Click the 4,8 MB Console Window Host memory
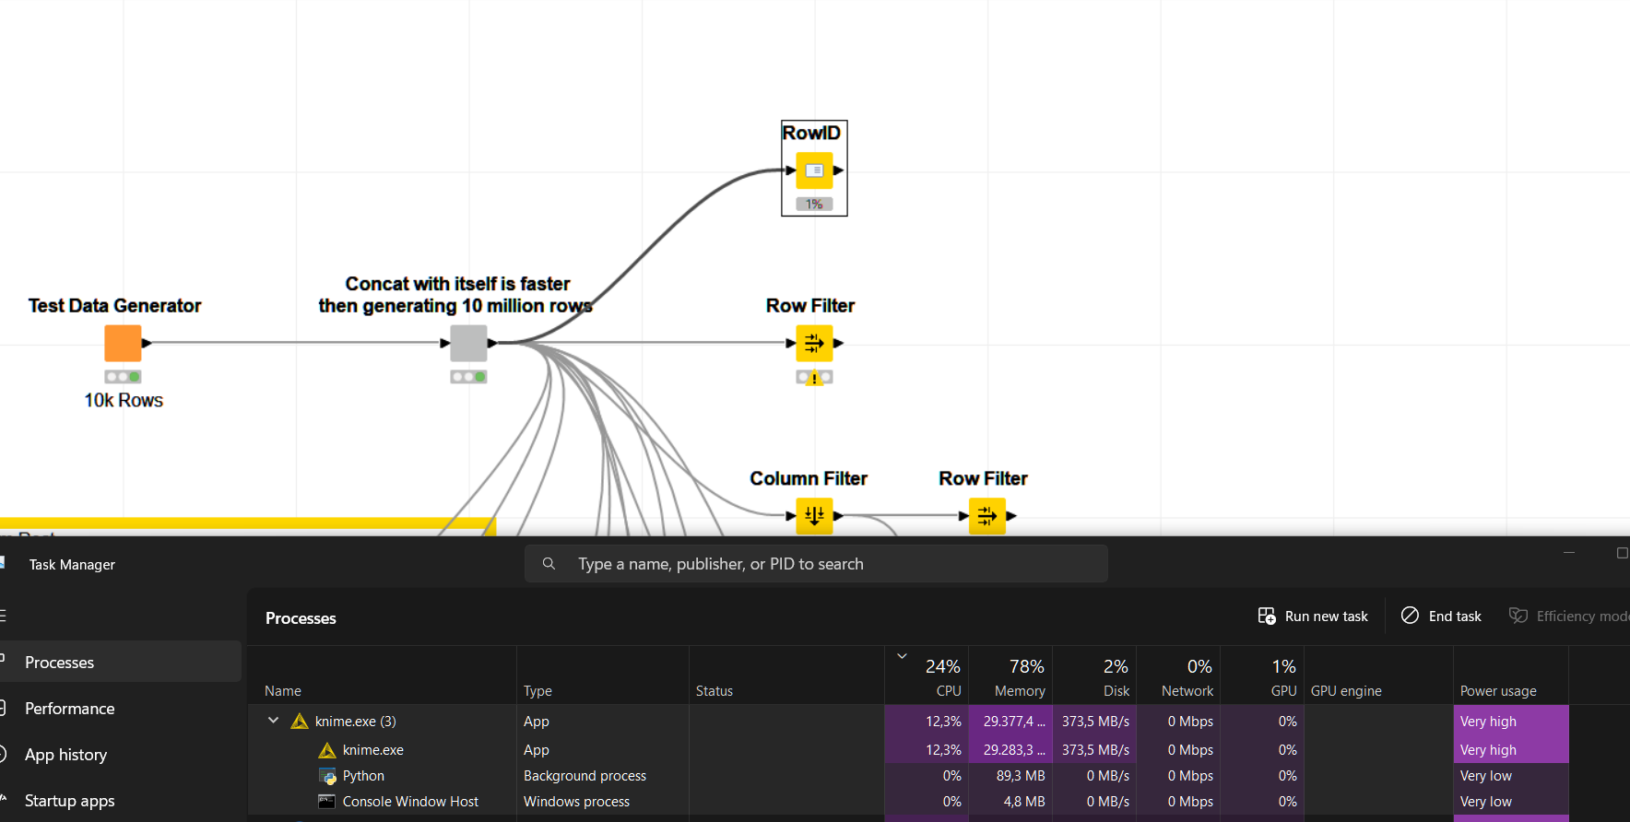Image resolution: width=1630 pixels, height=822 pixels. click(x=1024, y=801)
